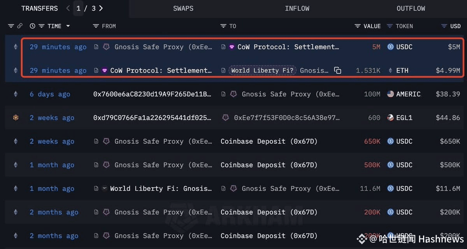Click the link icon in header
The height and width of the screenshot is (249, 467).
point(20,26)
